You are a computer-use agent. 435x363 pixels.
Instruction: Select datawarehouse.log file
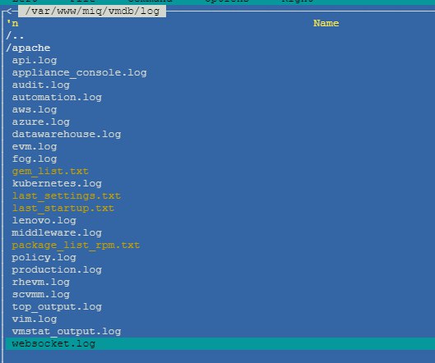tap(67, 134)
